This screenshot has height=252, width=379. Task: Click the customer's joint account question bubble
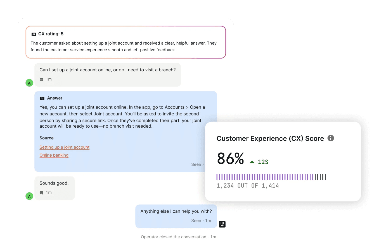(108, 74)
